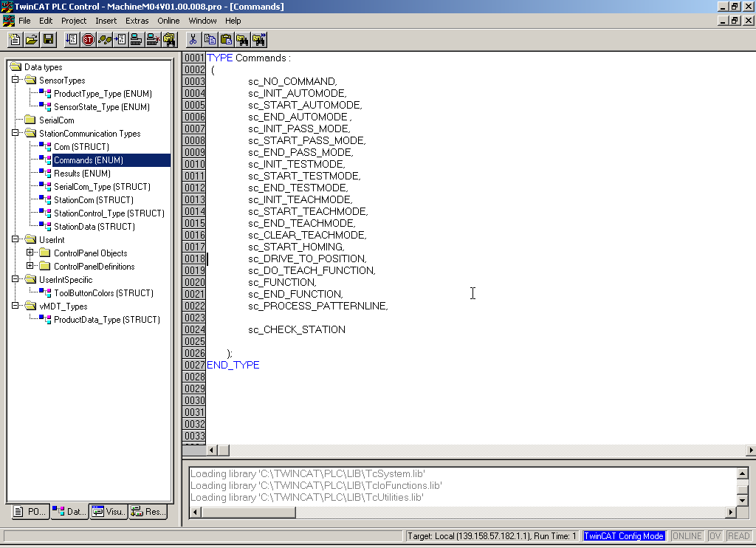Screen dimensions: 756x548
Task: Switch to the Resources tab
Action: click(148, 511)
